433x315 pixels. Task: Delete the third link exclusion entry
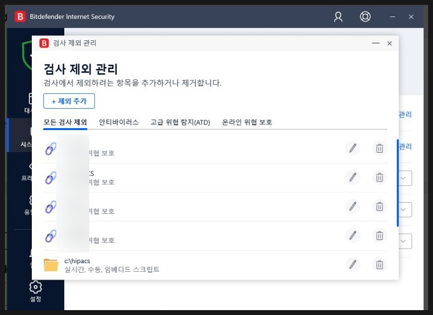(379, 206)
